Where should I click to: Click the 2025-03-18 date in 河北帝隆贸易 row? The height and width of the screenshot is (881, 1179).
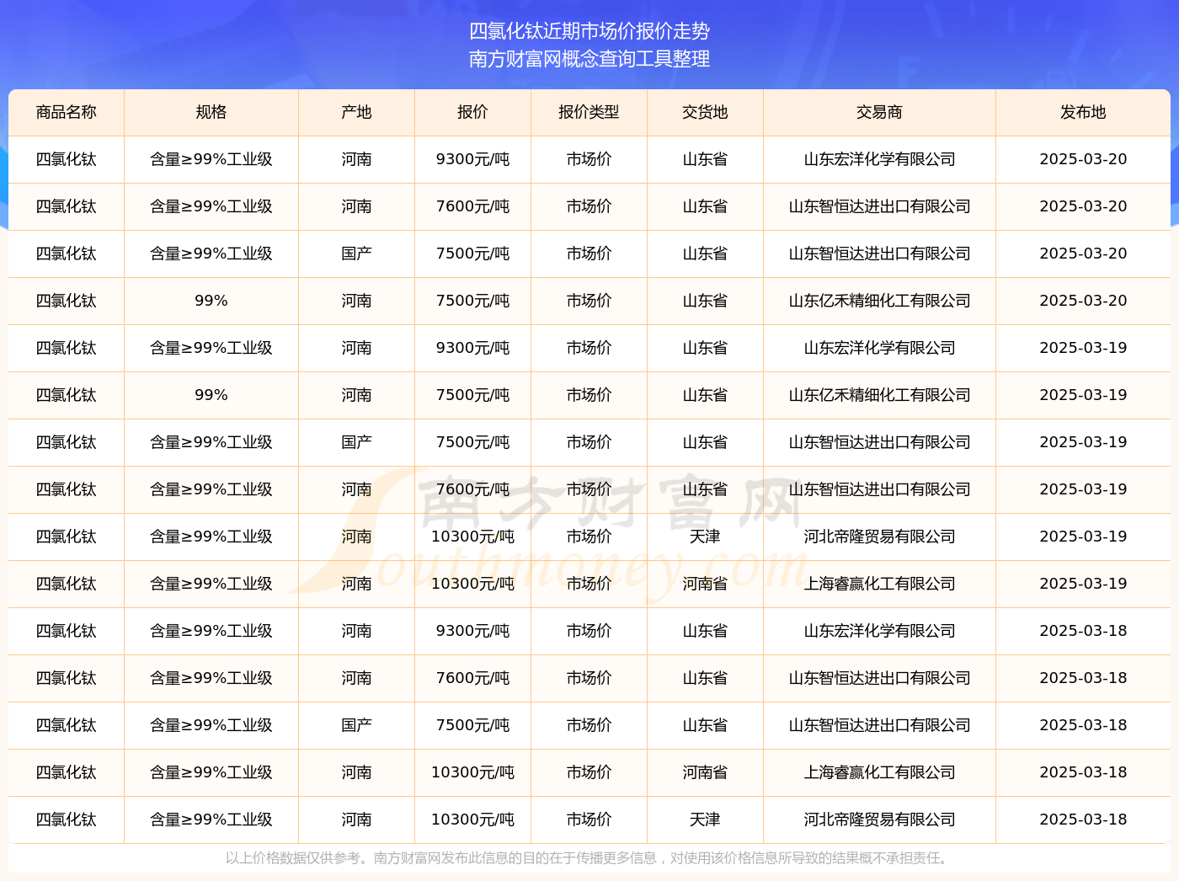(x=1083, y=820)
